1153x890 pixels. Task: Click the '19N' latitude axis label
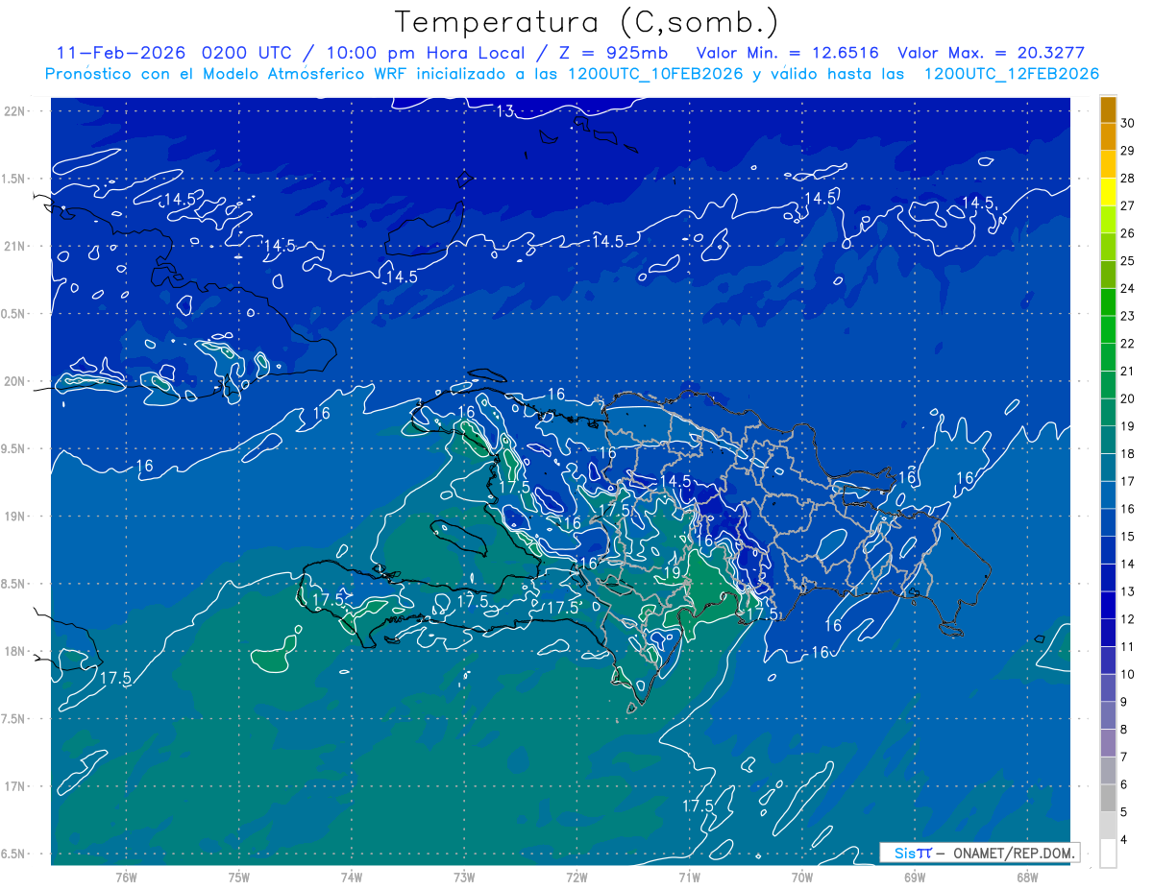click(14, 516)
